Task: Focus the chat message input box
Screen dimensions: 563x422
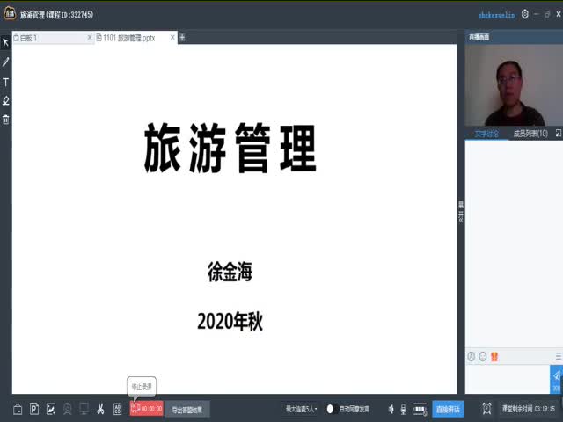Action: pos(508,379)
